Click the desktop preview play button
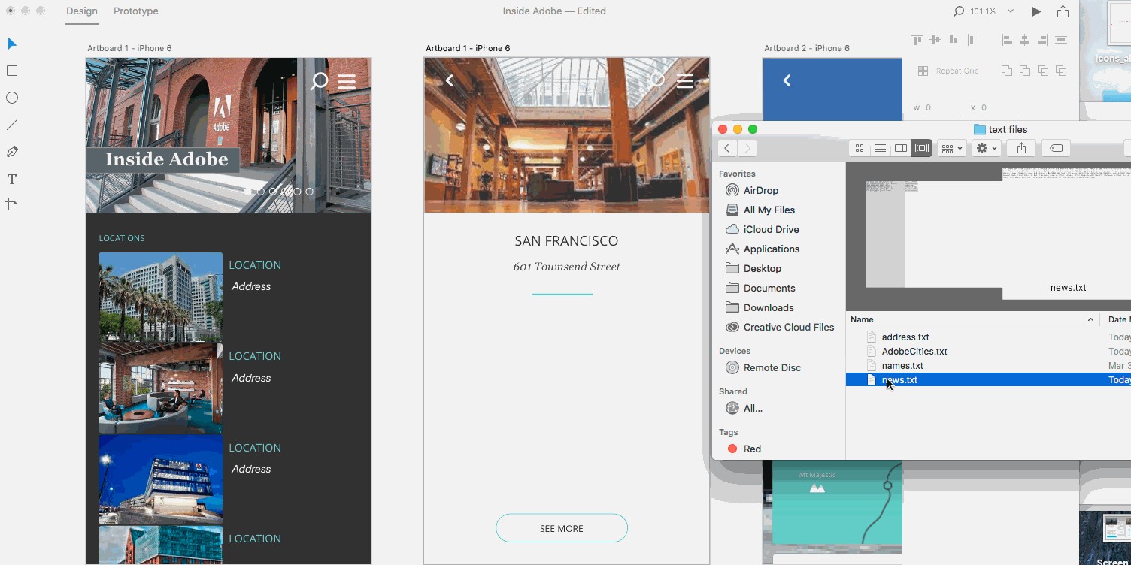The image size is (1131, 565). click(x=1035, y=11)
